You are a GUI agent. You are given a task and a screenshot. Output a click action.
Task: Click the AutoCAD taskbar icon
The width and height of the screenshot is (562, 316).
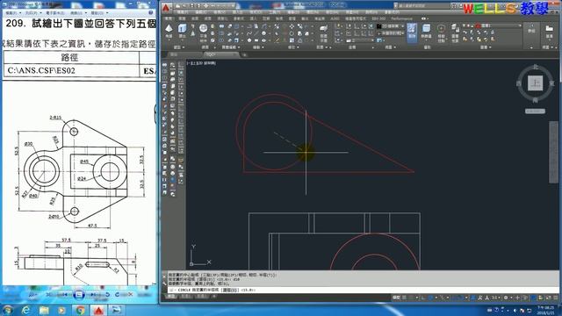point(98,310)
